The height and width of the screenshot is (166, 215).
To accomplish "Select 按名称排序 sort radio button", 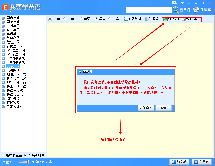I will [25, 155].
